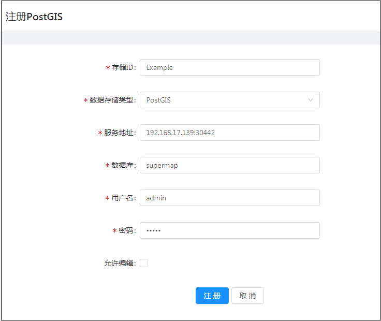Image resolution: width=381 pixels, height=321 pixels.
Task: Click the 数据存储类型 label text
Action: pos(112,100)
